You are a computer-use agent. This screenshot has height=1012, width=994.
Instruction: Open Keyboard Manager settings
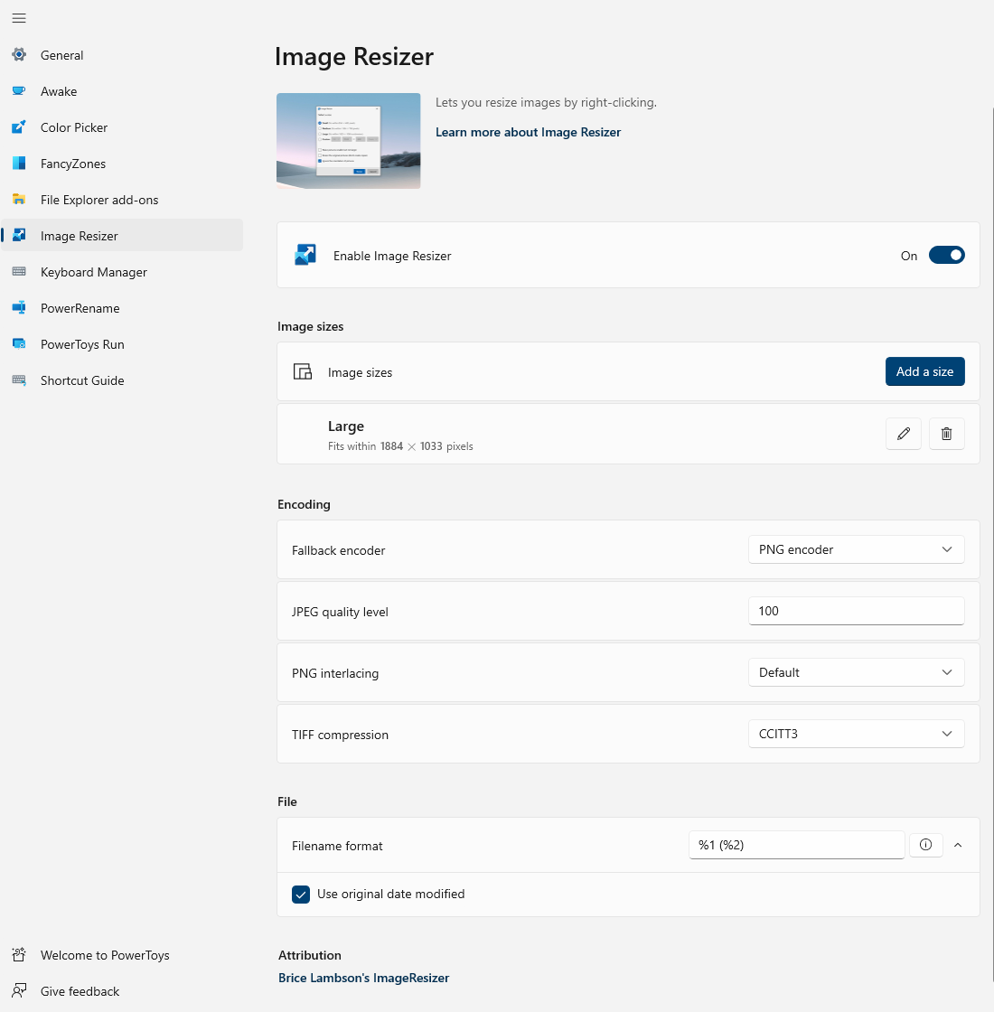122,272
